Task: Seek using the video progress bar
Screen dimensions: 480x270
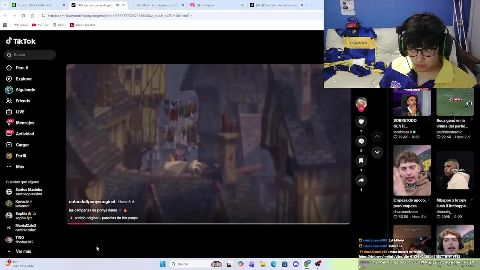Action: tap(208, 223)
